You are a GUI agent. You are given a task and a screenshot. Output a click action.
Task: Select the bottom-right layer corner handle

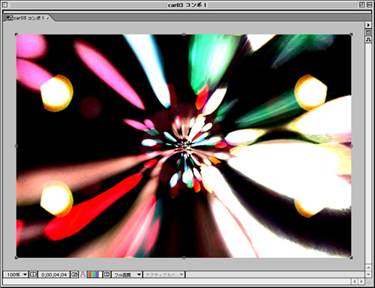[x=351, y=257]
